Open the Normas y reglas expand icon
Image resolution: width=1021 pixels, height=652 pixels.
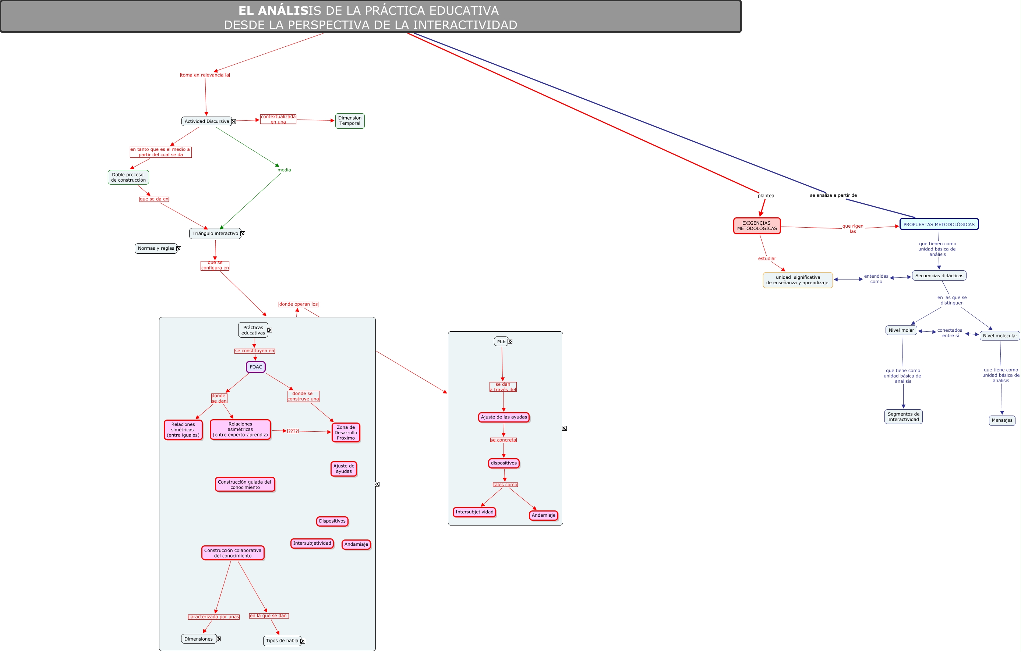[179, 249]
